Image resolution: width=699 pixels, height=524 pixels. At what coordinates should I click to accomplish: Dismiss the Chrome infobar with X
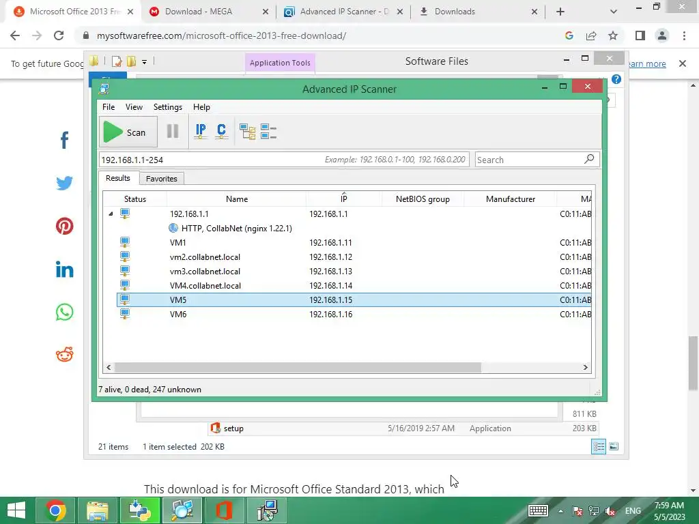click(x=683, y=63)
